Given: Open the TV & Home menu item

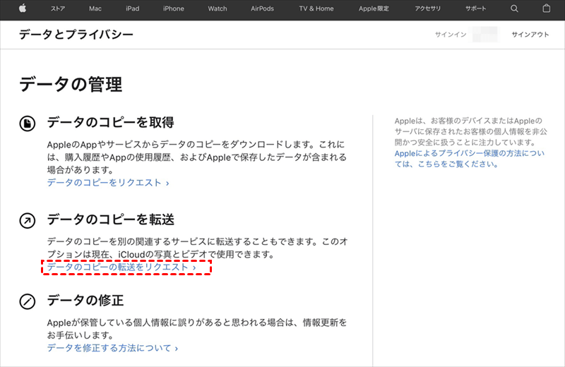Looking at the screenshot, I should [316, 8].
